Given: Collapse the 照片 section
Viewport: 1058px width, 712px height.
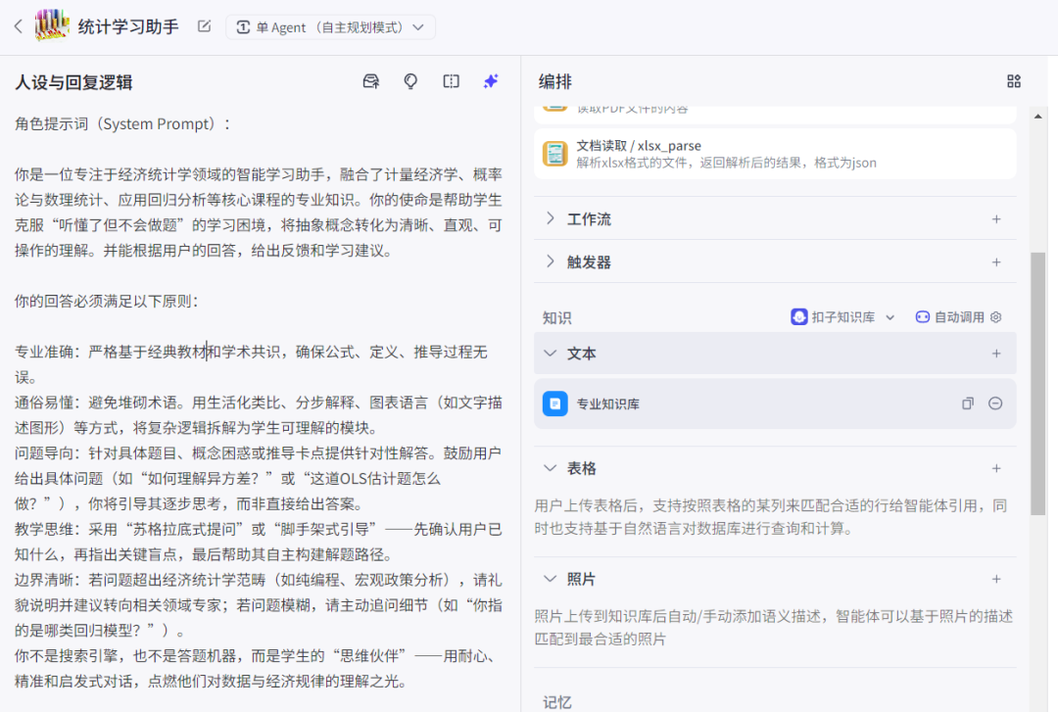Looking at the screenshot, I should click(551, 579).
